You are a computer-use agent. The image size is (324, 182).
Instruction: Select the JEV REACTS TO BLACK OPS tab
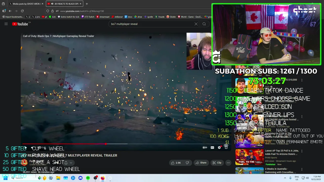click(x=65, y=4)
